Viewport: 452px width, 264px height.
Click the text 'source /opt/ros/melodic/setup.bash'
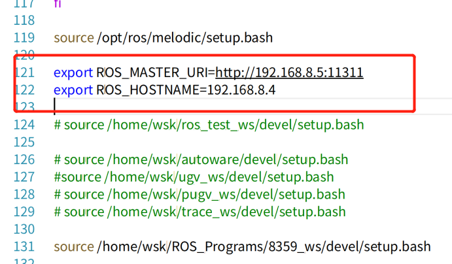click(x=163, y=38)
